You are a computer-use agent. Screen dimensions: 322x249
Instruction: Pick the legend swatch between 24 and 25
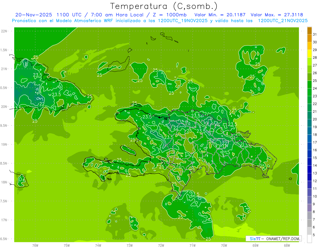309,85
